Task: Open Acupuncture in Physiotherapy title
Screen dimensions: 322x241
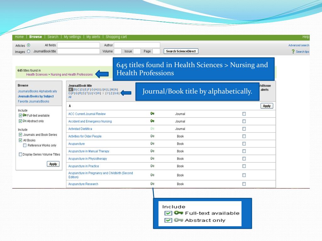Action: [87, 158]
